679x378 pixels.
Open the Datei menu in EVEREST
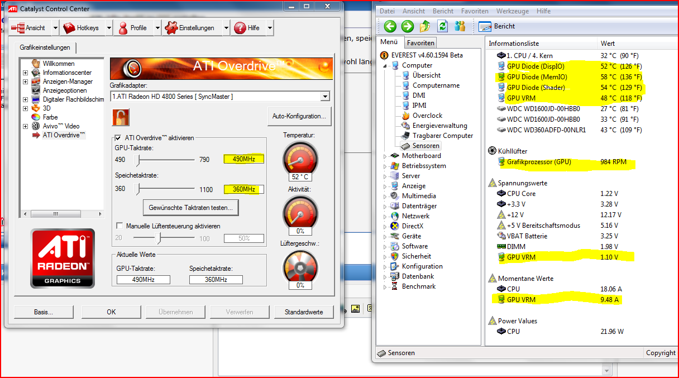coord(387,11)
